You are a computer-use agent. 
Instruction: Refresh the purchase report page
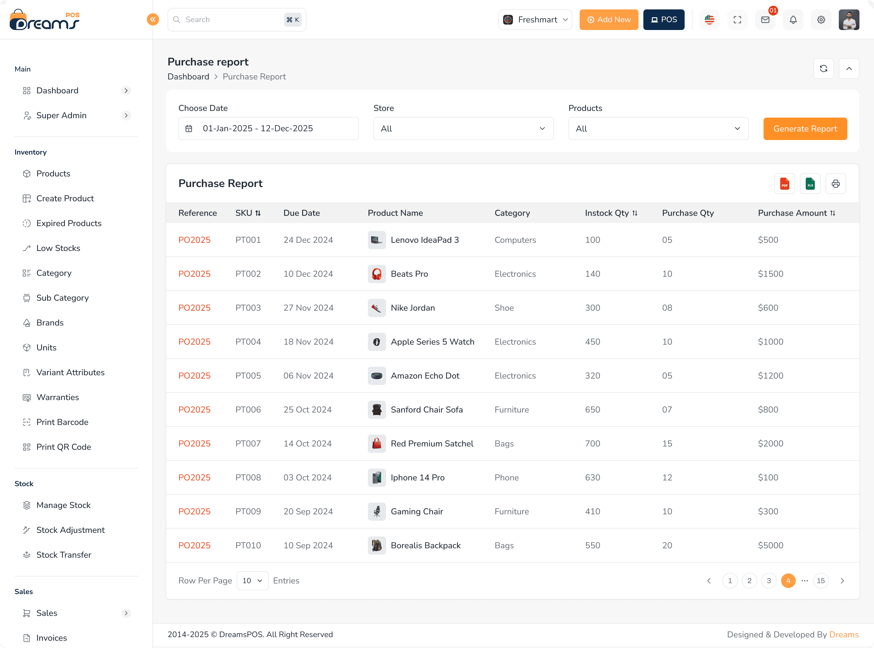click(x=823, y=68)
